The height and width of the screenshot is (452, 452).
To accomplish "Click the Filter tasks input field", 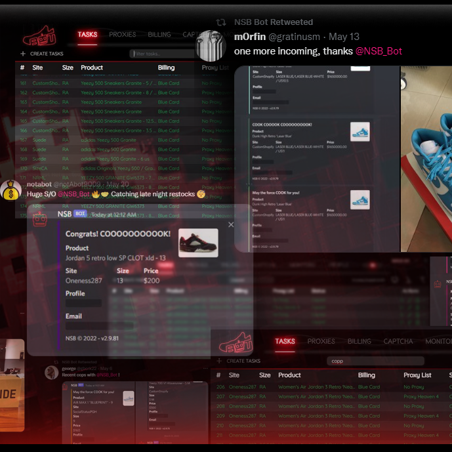I will pyautogui.click(x=161, y=54).
